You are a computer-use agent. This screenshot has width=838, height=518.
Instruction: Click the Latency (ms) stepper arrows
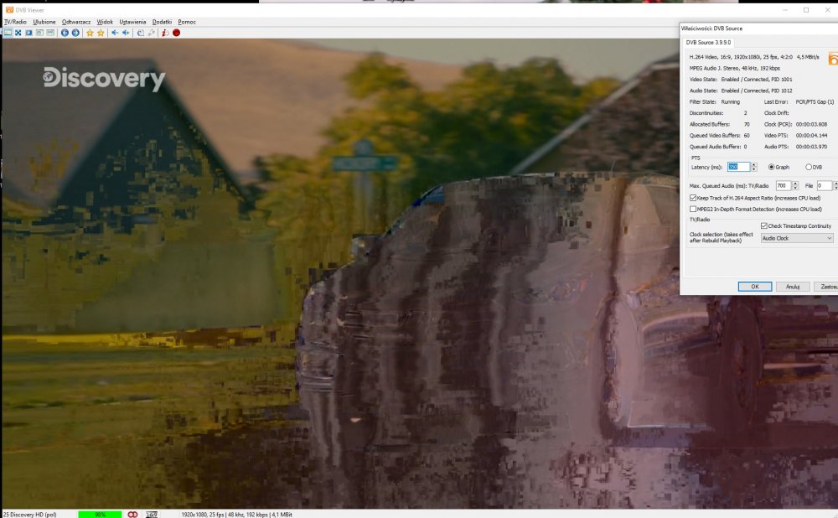click(753, 167)
